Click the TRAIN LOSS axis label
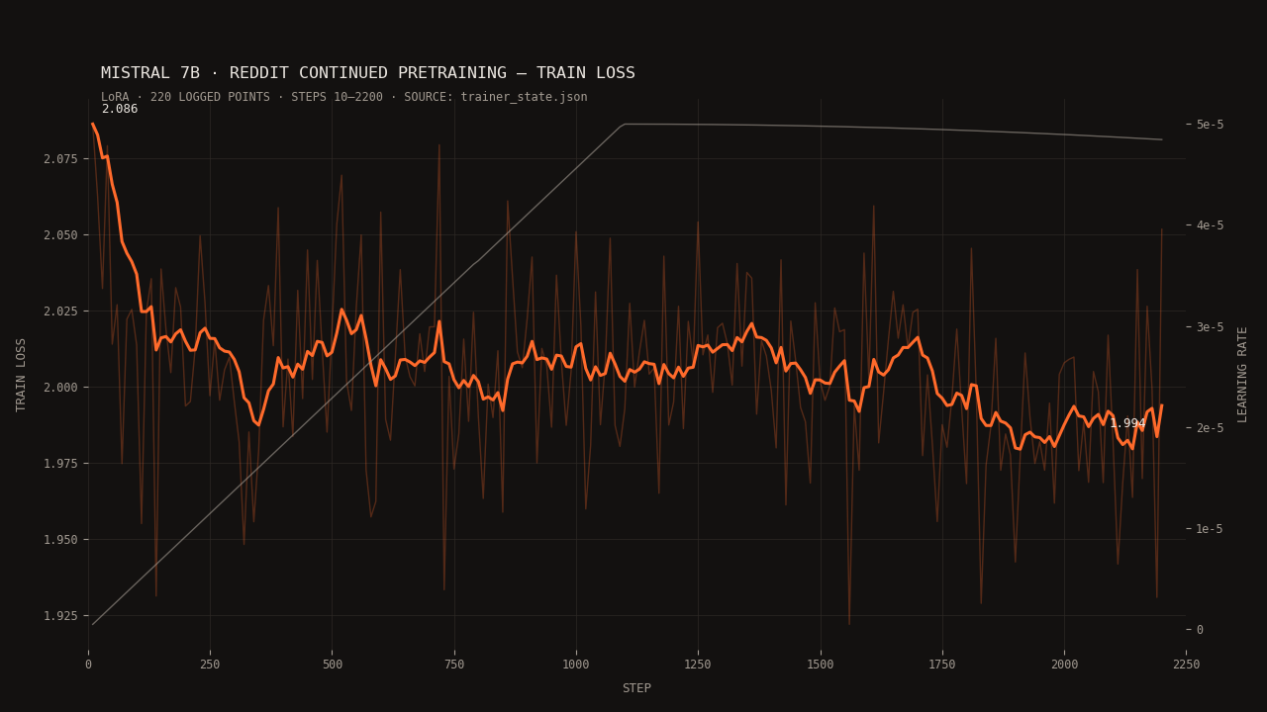Viewport: 1267px width, 712px height. pyautogui.click(x=22, y=375)
